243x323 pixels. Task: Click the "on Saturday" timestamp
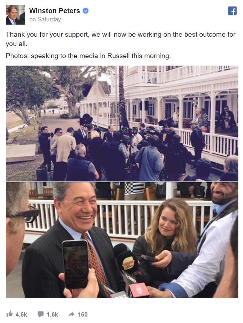pyautogui.click(x=45, y=20)
